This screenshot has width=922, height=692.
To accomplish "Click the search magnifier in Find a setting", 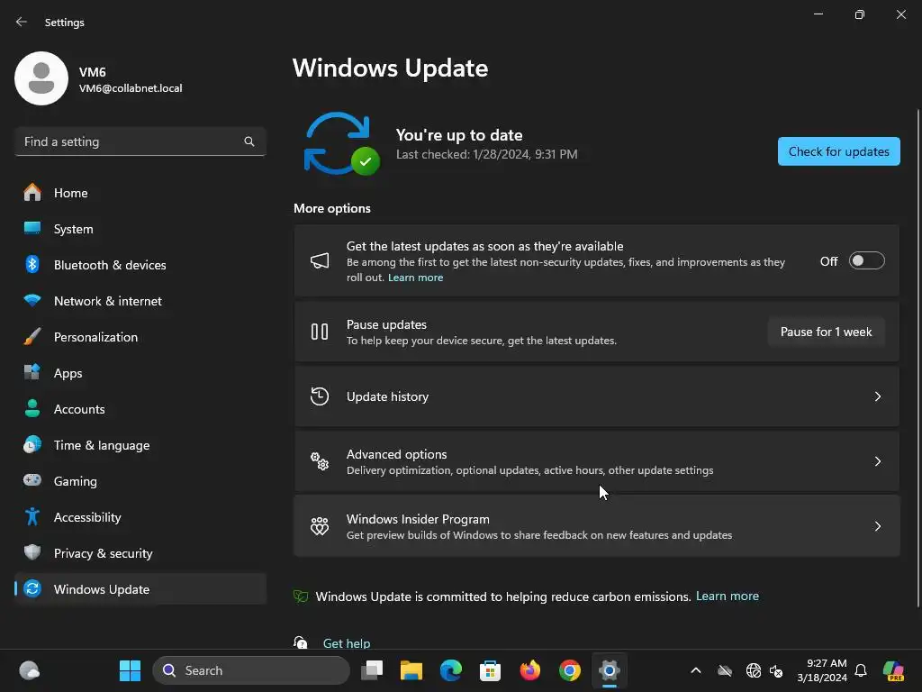I will tap(249, 141).
